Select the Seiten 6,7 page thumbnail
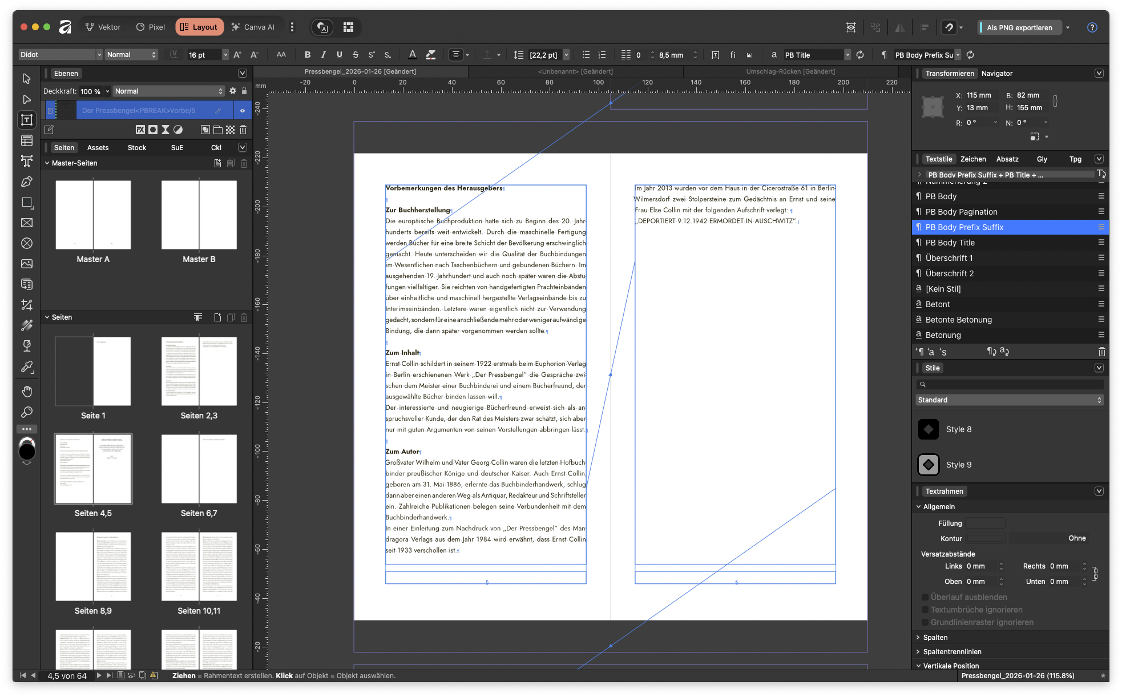The width and height of the screenshot is (1122, 697). [199, 469]
